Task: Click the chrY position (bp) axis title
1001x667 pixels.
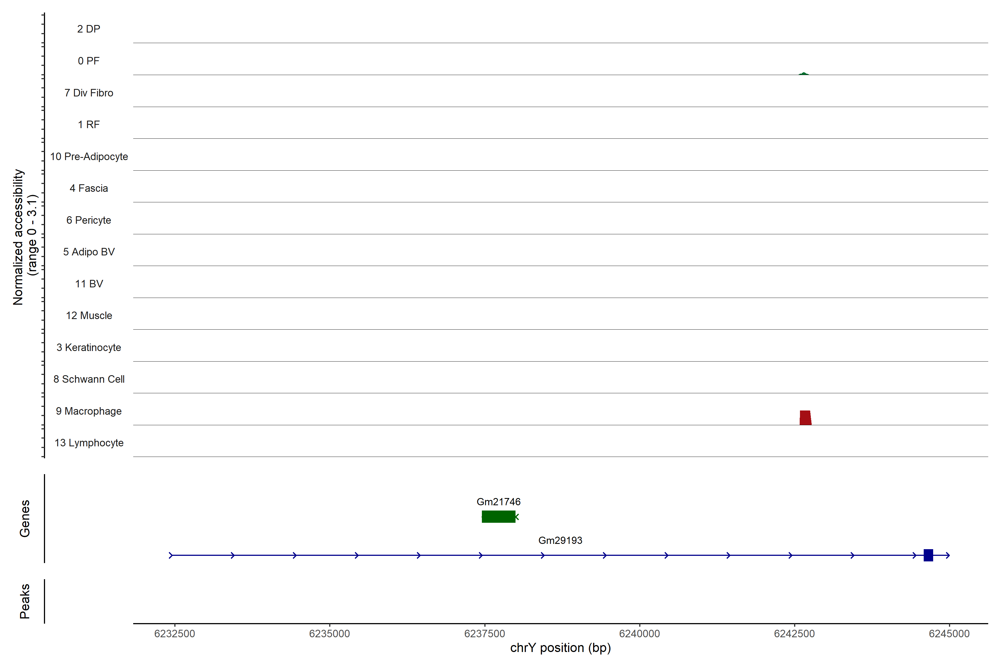Action: pyautogui.click(x=560, y=648)
